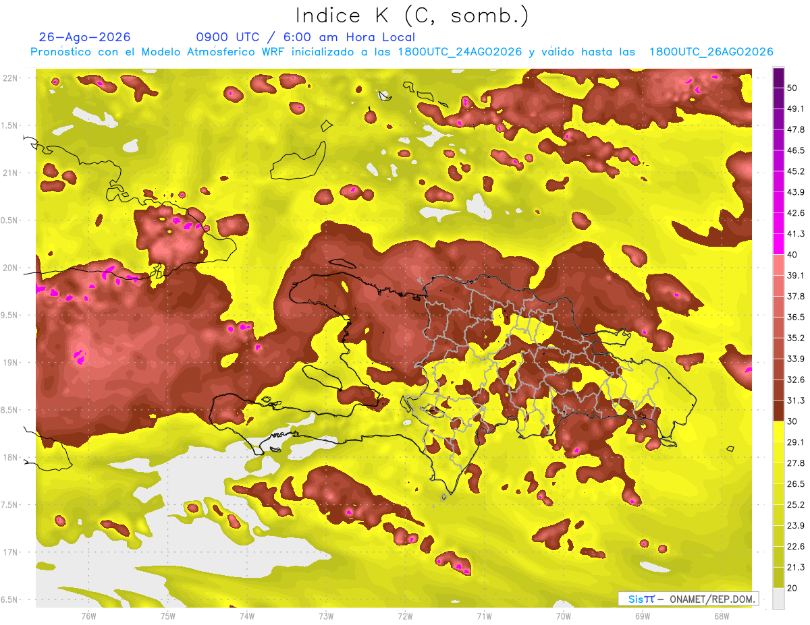The image size is (810, 625).
Task: Click the '46.5' value on the color scale
Action: tap(795, 150)
